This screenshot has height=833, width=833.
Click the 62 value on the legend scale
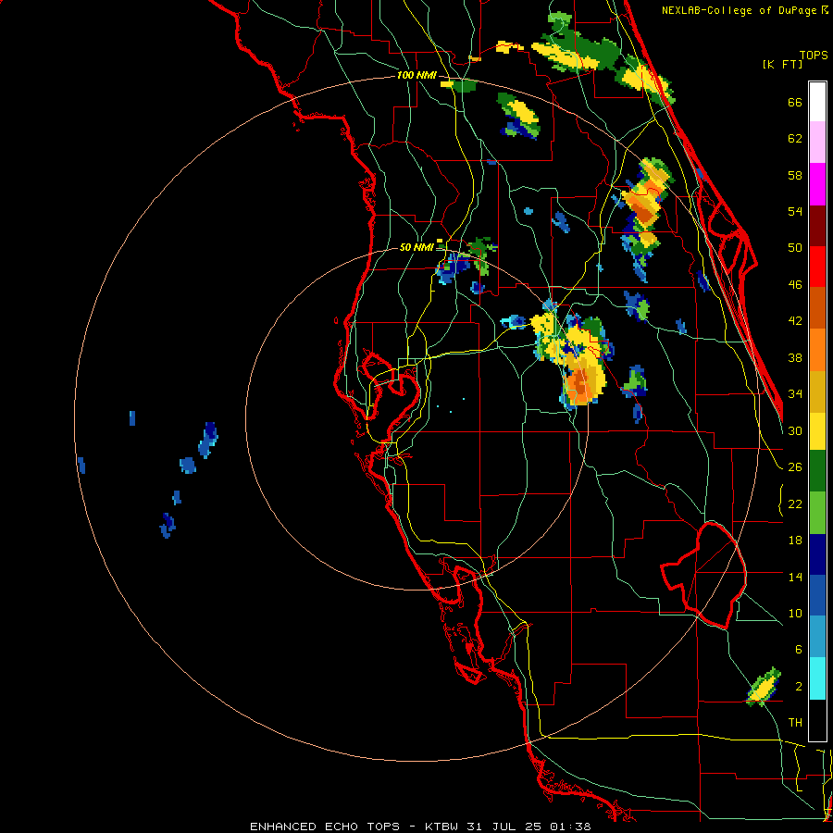click(795, 139)
